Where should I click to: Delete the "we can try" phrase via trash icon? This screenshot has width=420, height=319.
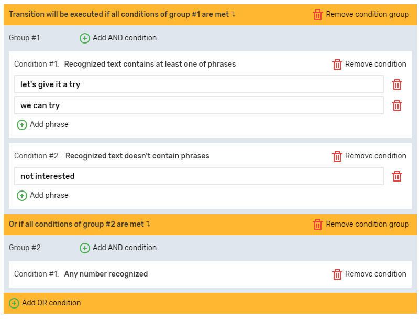pos(397,105)
